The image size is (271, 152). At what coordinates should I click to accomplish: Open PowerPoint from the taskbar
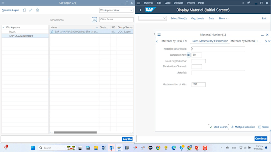(x=197, y=148)
